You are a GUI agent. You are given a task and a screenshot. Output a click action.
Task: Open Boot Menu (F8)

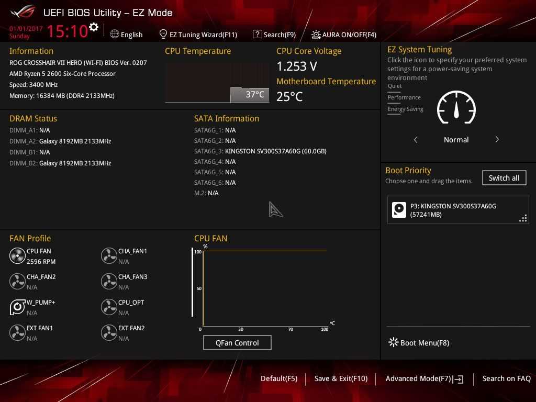[x=419, y=343]
